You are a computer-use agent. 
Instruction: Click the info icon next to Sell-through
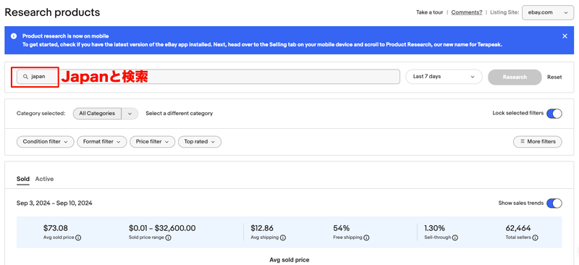point(455,237)
